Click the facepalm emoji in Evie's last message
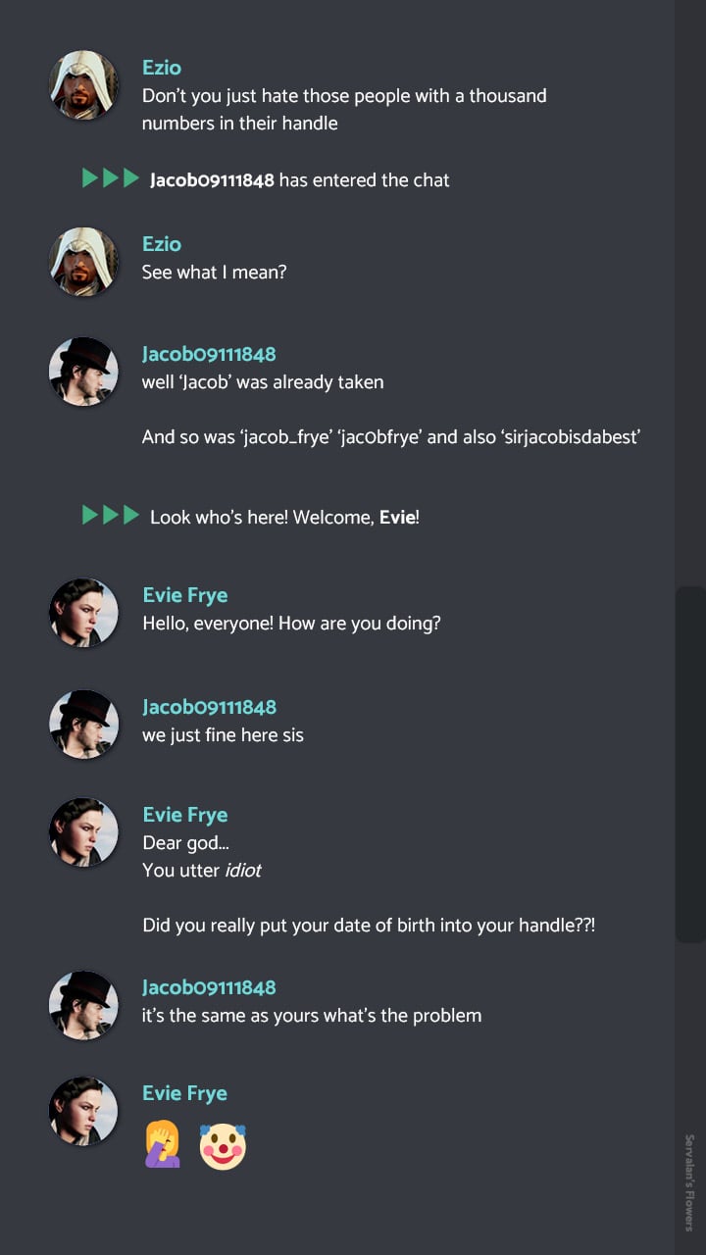Viewport: 706px width, 1255px height. click(163, 1145)
